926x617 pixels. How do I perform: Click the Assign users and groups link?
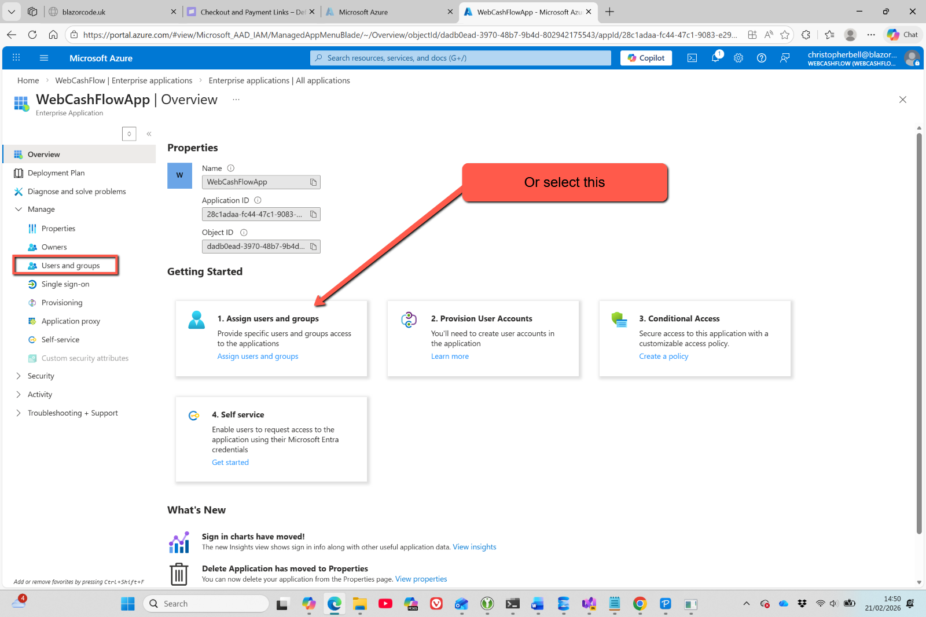(x=258, y=357)
